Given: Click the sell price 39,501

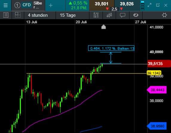Looking at the screenshot, I should coord(102,4).
